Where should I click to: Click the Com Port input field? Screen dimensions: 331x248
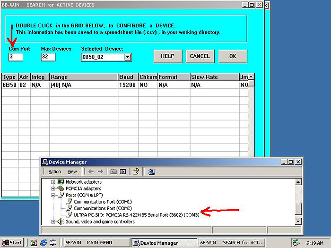click(x=16, y=57)
